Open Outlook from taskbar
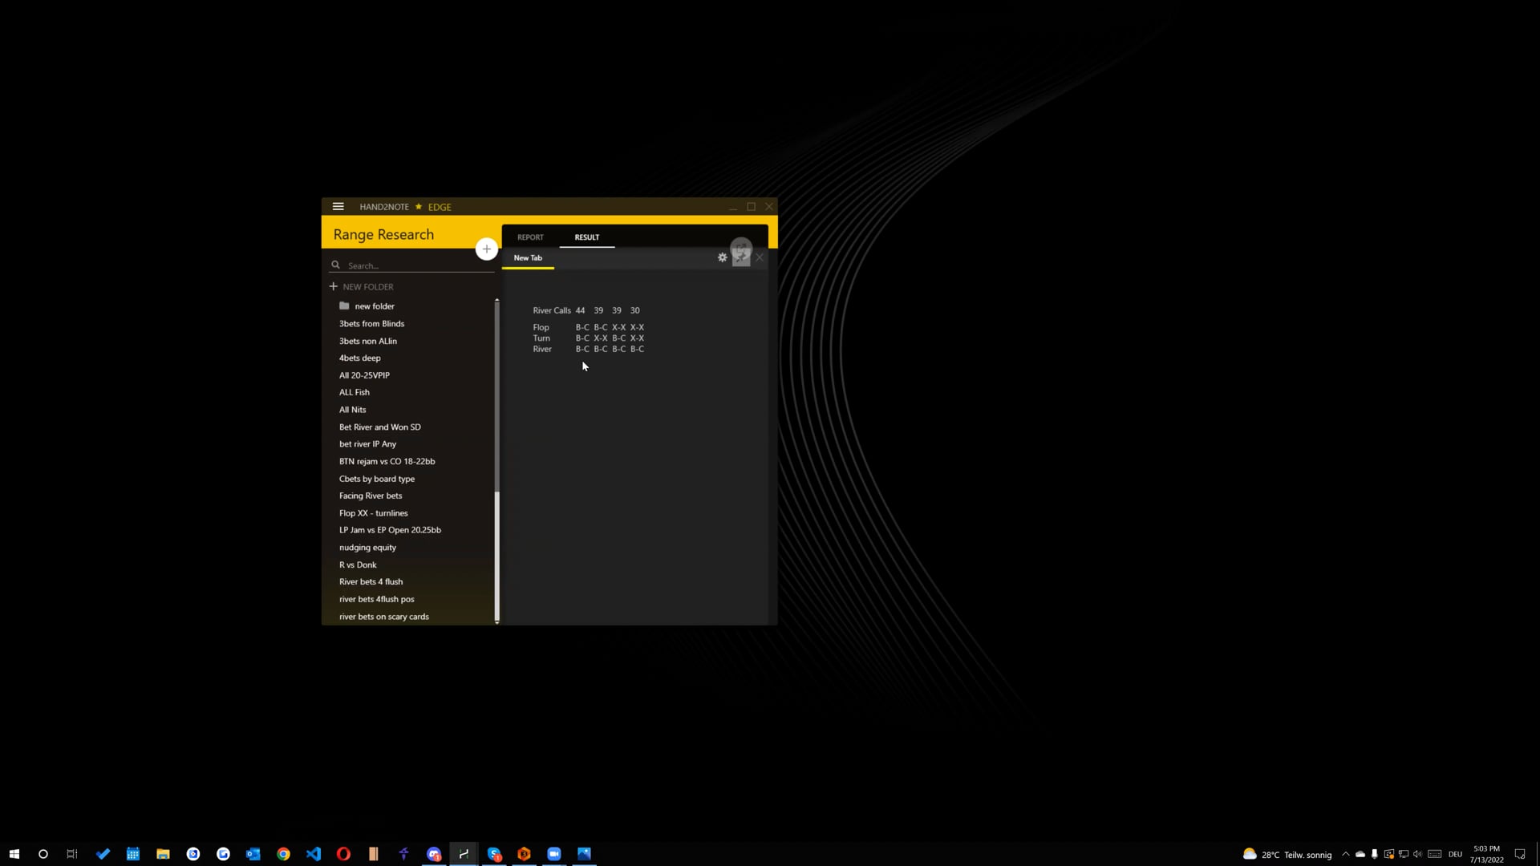The height and width of the screenshot is (866, 1540). (x=253, y=854)
